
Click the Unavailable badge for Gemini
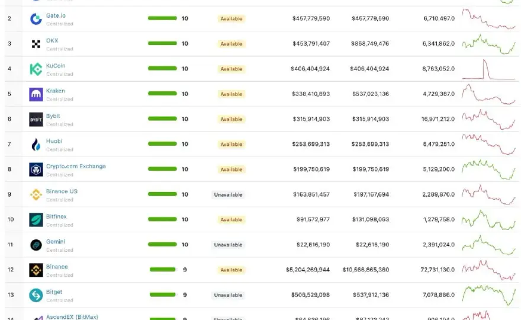coord(228,245)
